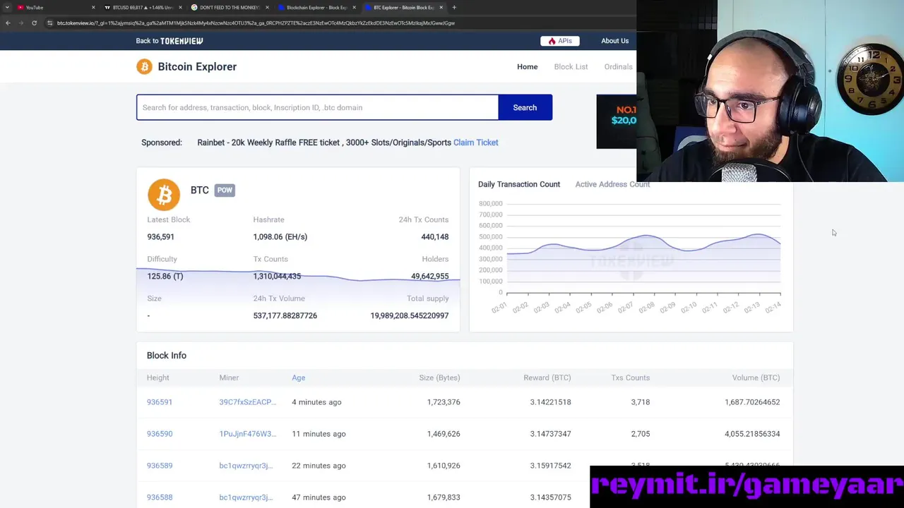
Task: Go forward in browser history
Action: point(21,23)
